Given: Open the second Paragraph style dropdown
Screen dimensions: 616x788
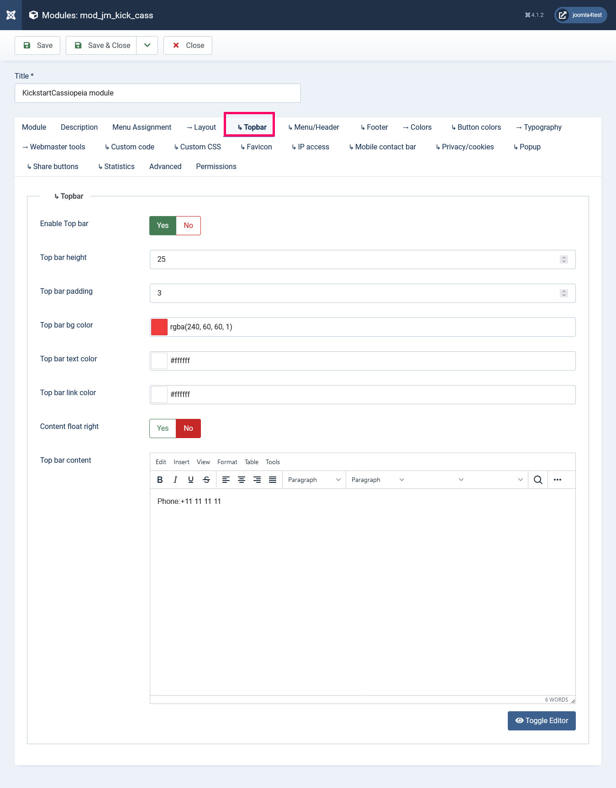Looking at the screenshot, I should 378,480.
